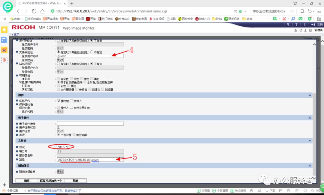This screenshot has height=195, width=324.
Task: Click the 电子邮件地址 input field
Action: tap(90, 124)
